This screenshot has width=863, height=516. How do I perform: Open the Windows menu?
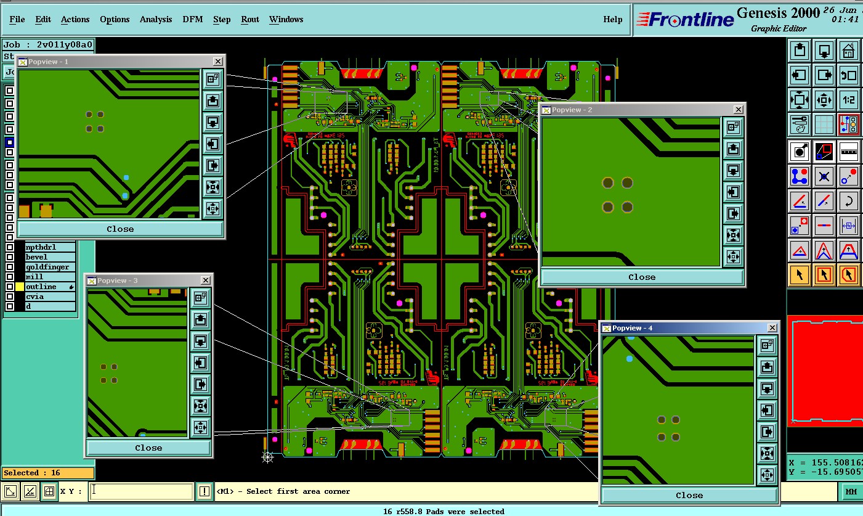[286, 19]
